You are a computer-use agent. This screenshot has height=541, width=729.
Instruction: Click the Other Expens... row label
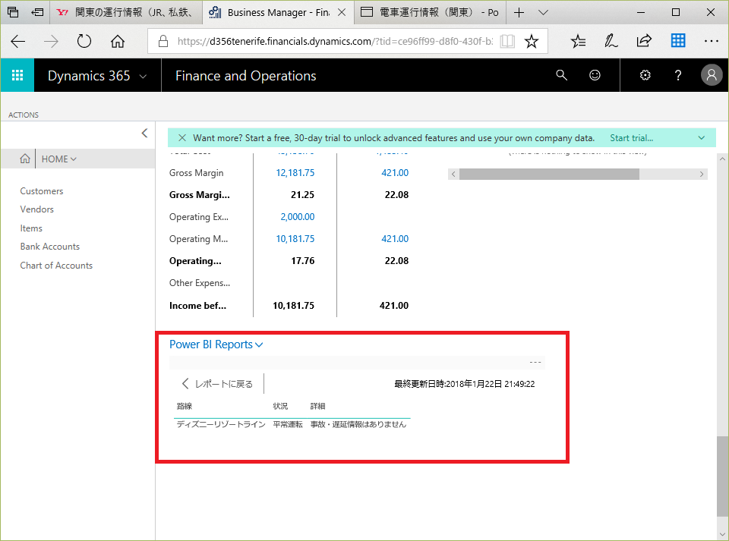(200, 283)
